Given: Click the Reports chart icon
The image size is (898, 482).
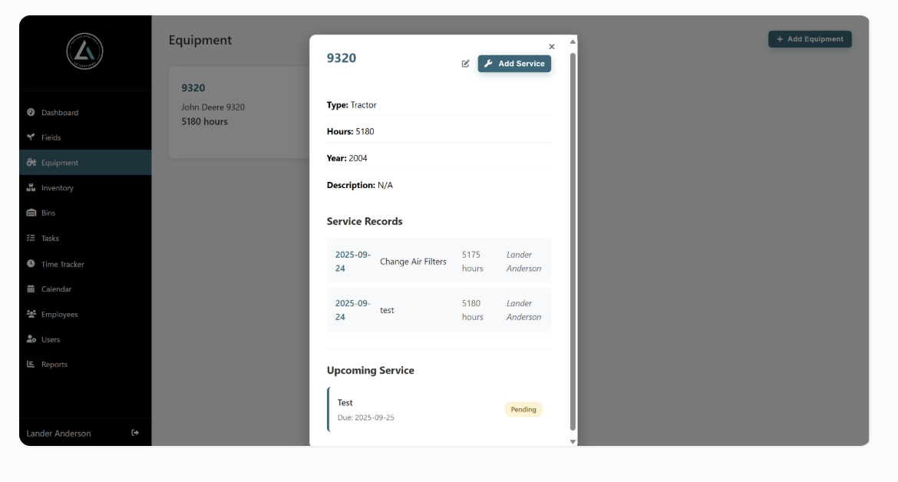Looking at the screenshot, I should pos(31,364).
